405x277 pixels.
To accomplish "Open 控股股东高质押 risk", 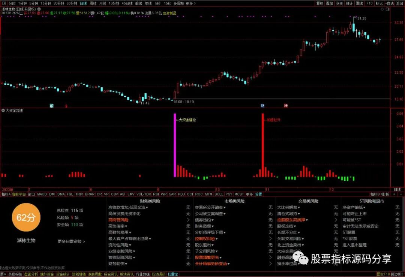I will point(292,220).
